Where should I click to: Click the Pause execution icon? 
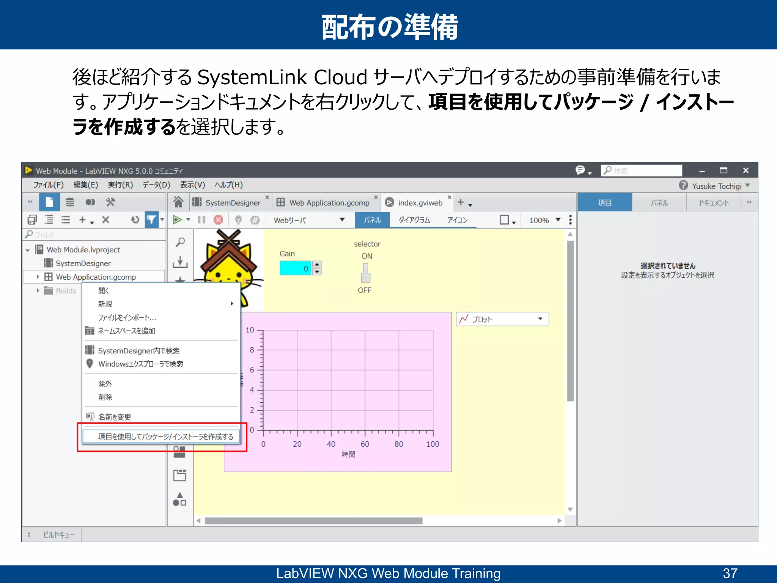(201, 220)
